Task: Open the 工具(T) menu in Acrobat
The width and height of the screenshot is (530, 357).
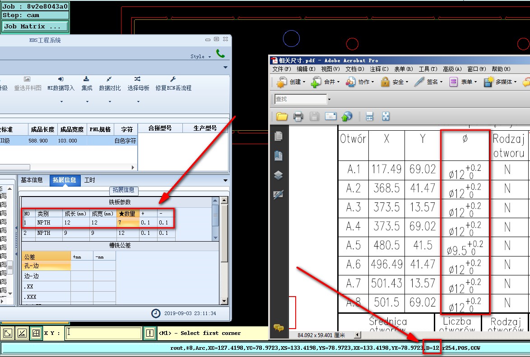Action: pos(428,69)
